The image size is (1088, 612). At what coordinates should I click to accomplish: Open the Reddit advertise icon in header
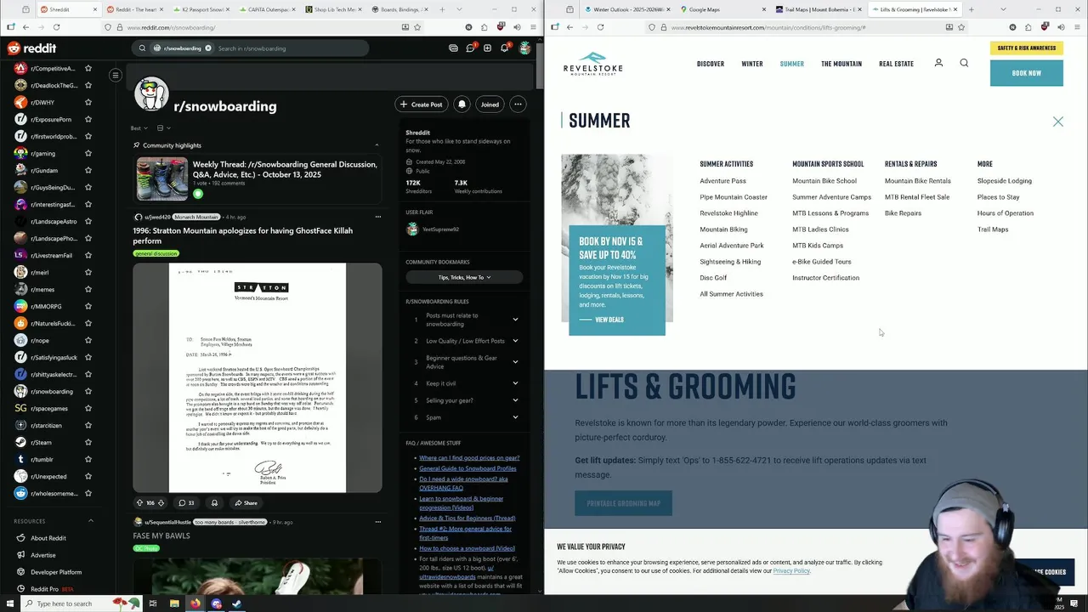coord(453,48)
